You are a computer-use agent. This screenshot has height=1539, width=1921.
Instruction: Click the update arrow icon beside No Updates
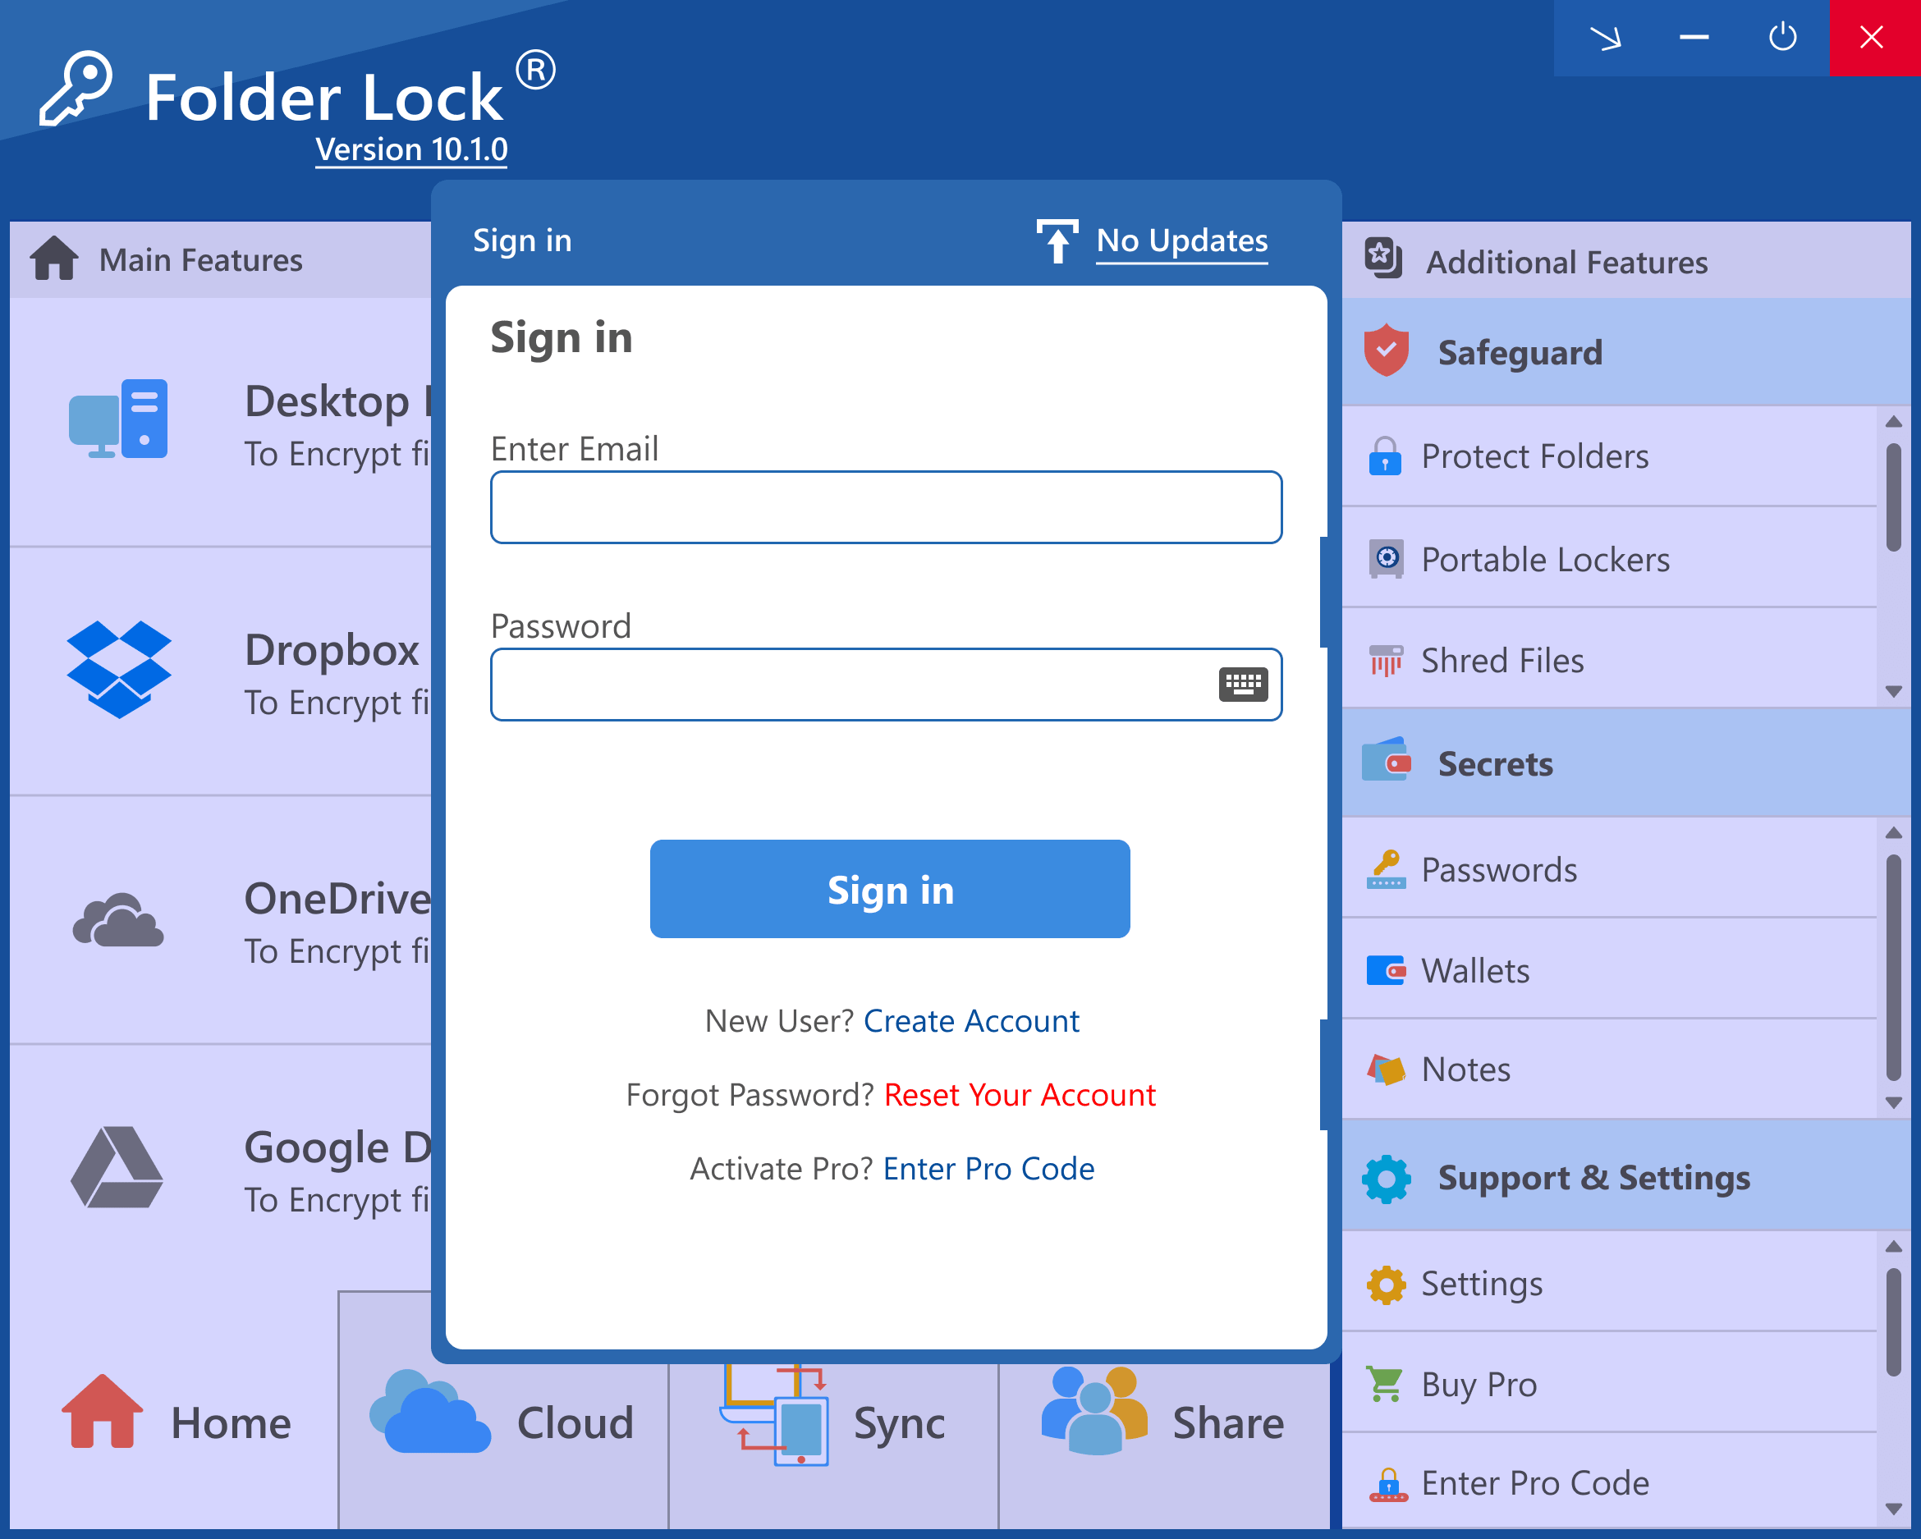click(1057, 240)
